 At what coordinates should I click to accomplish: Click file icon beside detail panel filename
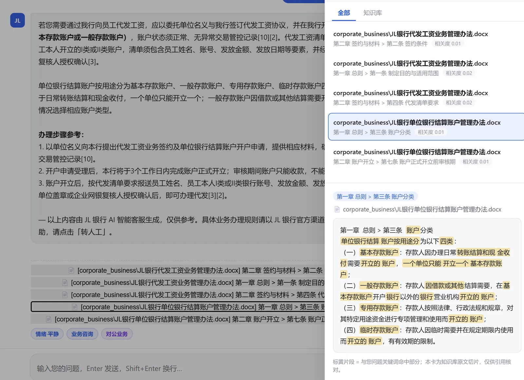click(337, 209)
